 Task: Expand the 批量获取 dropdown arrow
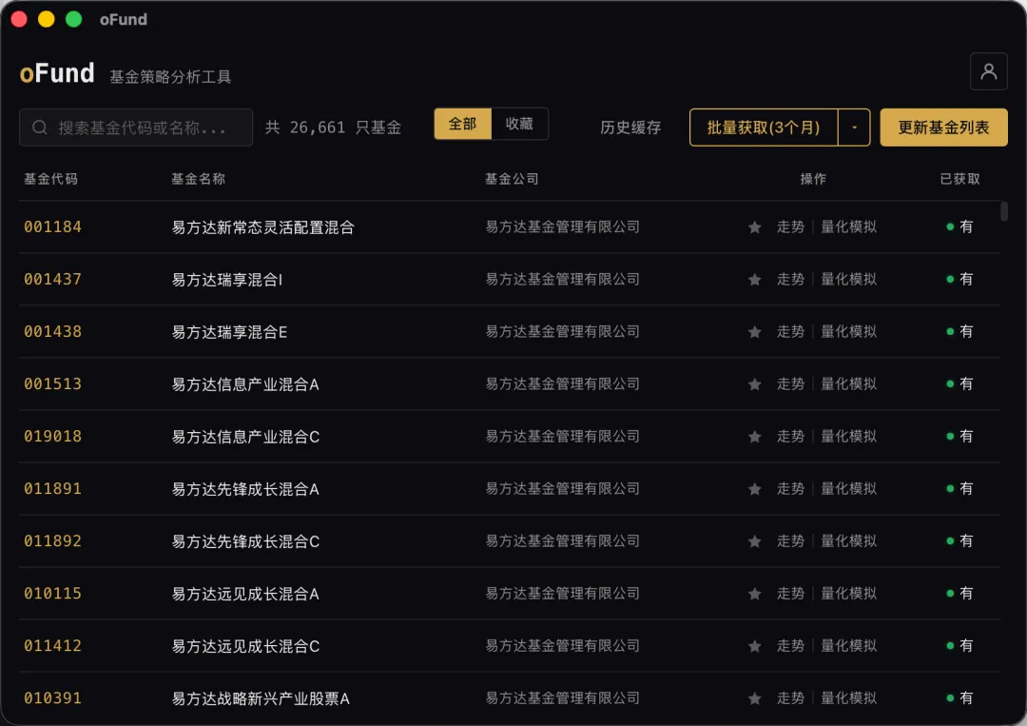[854, 128]
